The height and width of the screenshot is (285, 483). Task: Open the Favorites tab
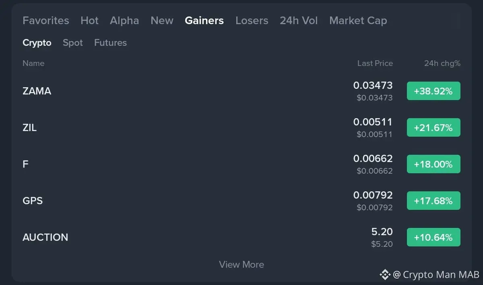[46, 21]
